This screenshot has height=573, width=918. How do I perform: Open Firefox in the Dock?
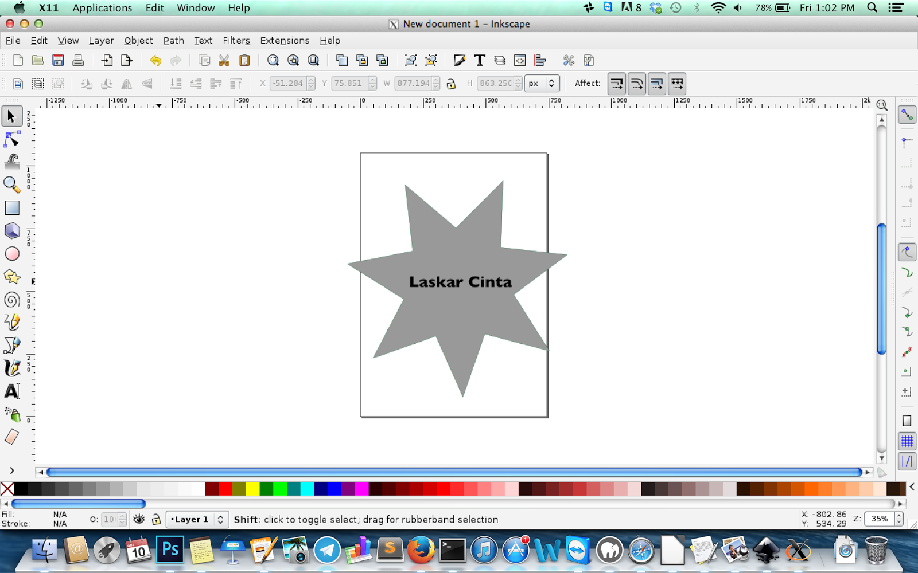click(421, 550)
